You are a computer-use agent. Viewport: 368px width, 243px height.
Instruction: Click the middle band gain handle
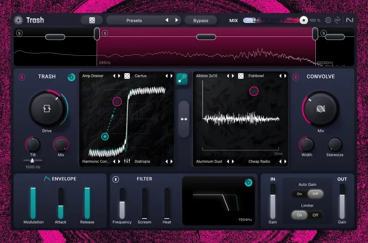point(206,37)
